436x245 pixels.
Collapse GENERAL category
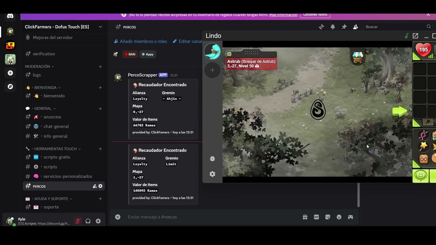[41, 109]
